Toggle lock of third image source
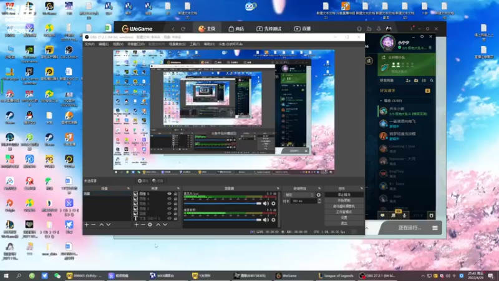The image size is (499, 281). [175, 204]
